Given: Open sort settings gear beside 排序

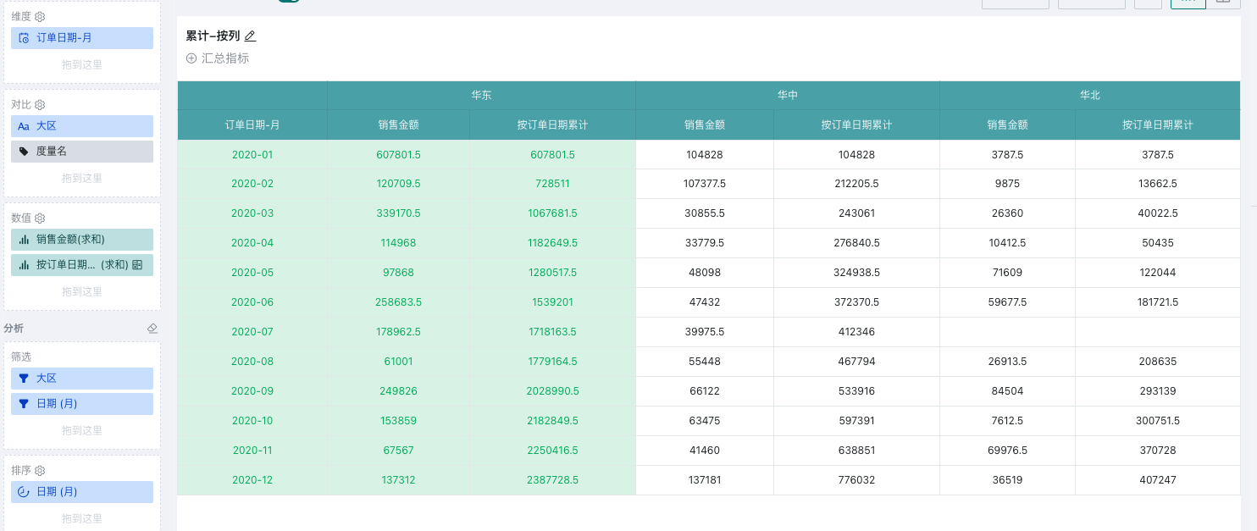Looking at the screenshot, I should pyautogui.click(x=40, y=471).
